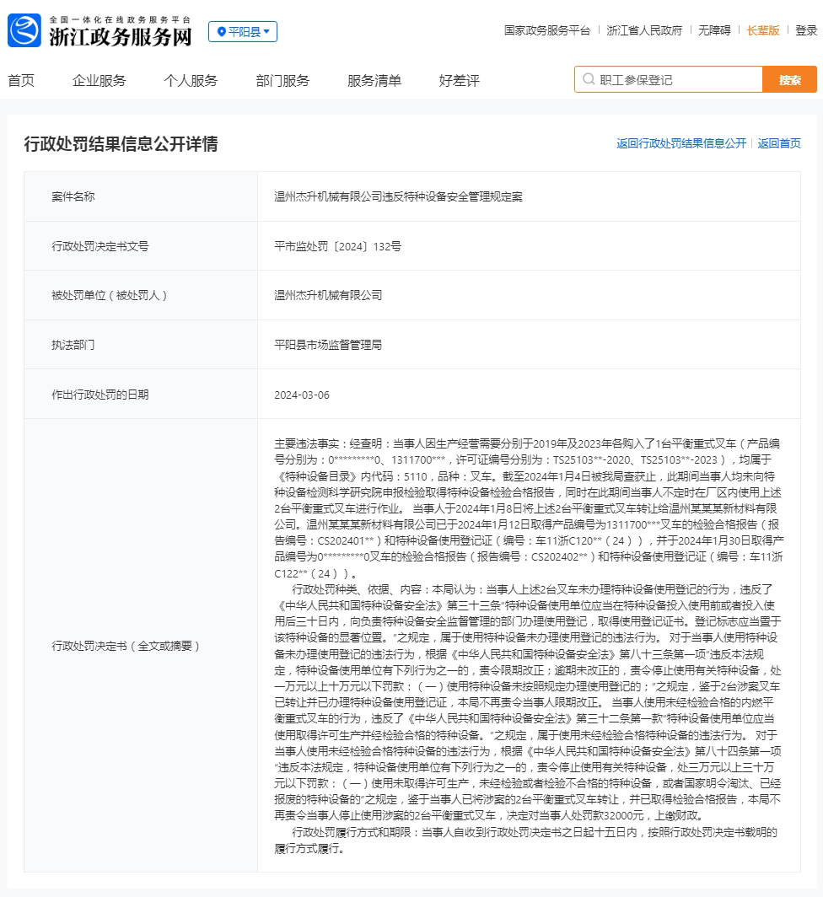Open 服务清单 navigation item
Image resolution: width=823 pixels, height=897 pixels.
click(374, 81)
